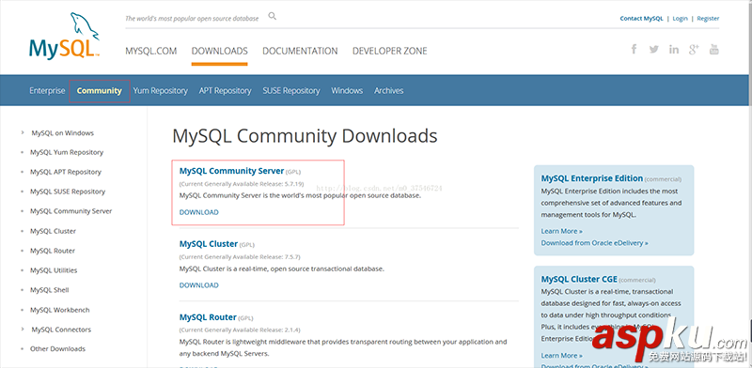Image resolution: width=752 pixels, height=368 pixels.
Task: Open the Twitter bird icon
Action: coord(653,49)
